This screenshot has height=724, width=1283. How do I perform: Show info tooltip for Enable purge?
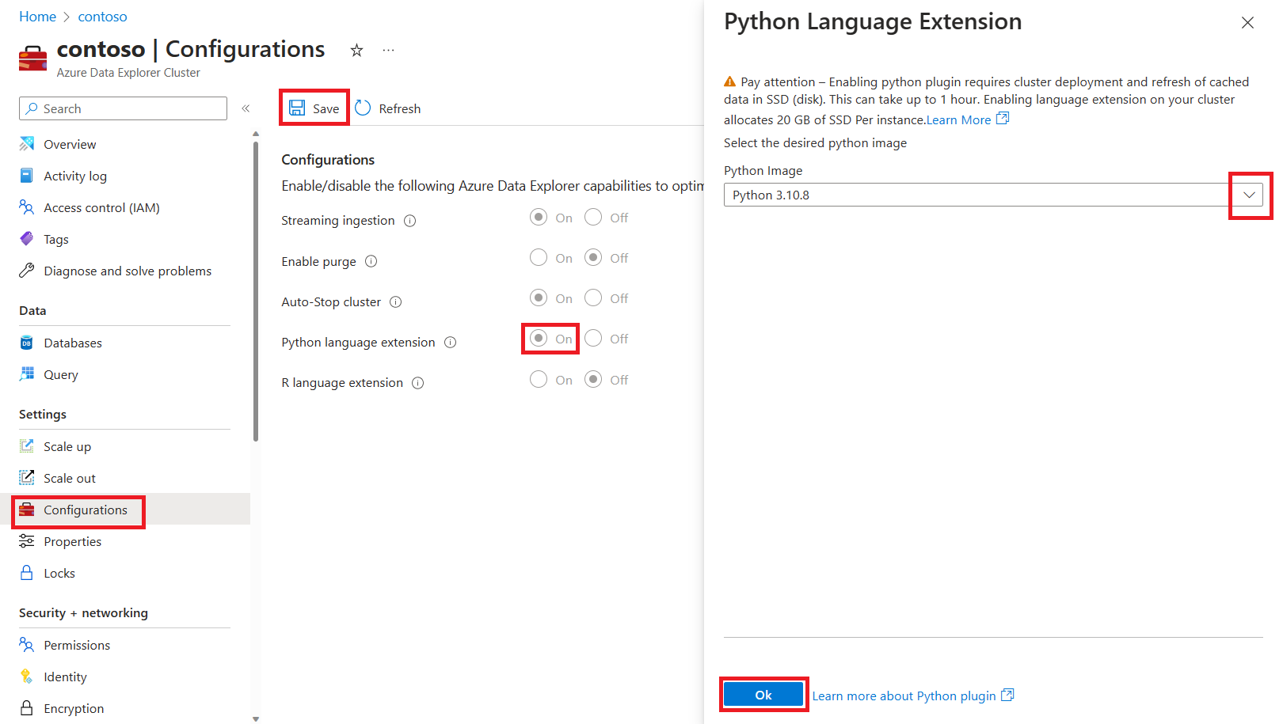pos(371,261)
